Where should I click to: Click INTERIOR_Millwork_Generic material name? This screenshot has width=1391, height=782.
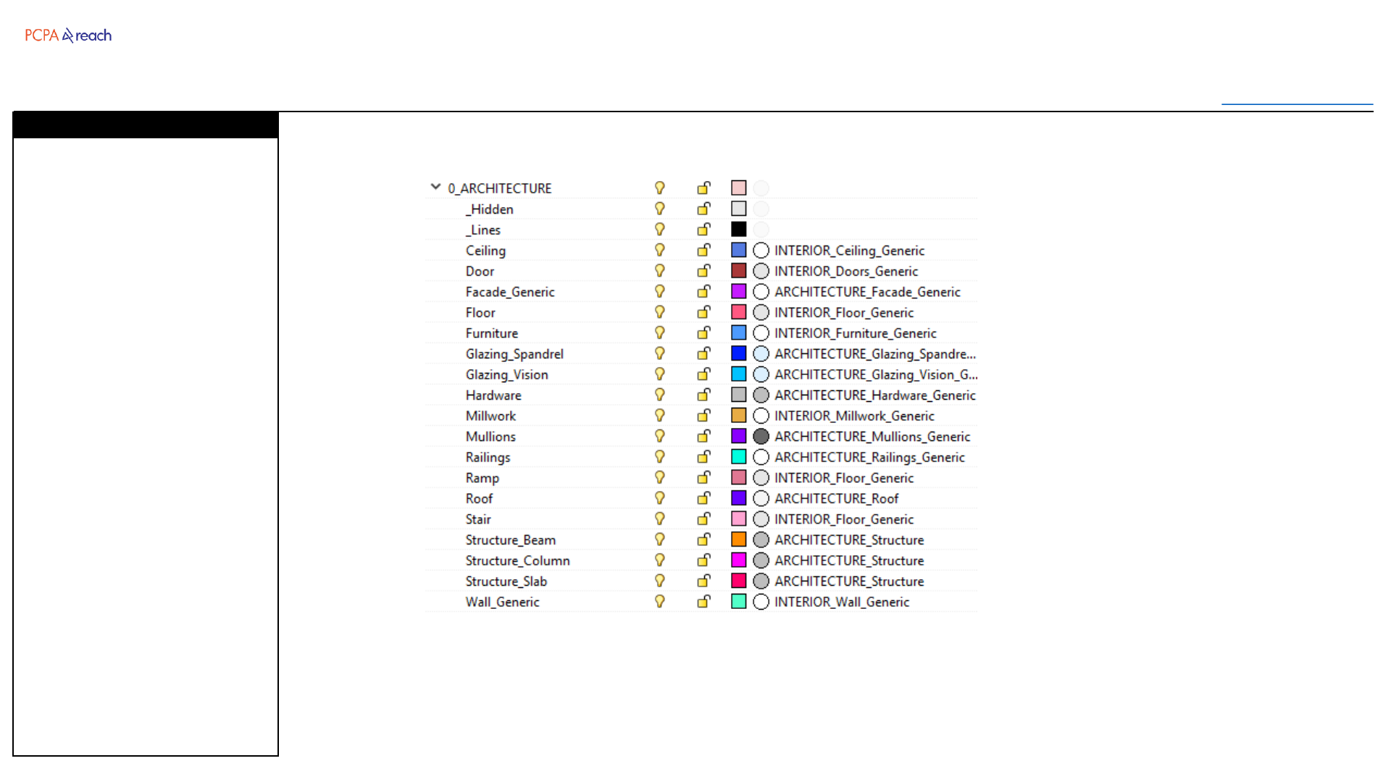[854, 416]
